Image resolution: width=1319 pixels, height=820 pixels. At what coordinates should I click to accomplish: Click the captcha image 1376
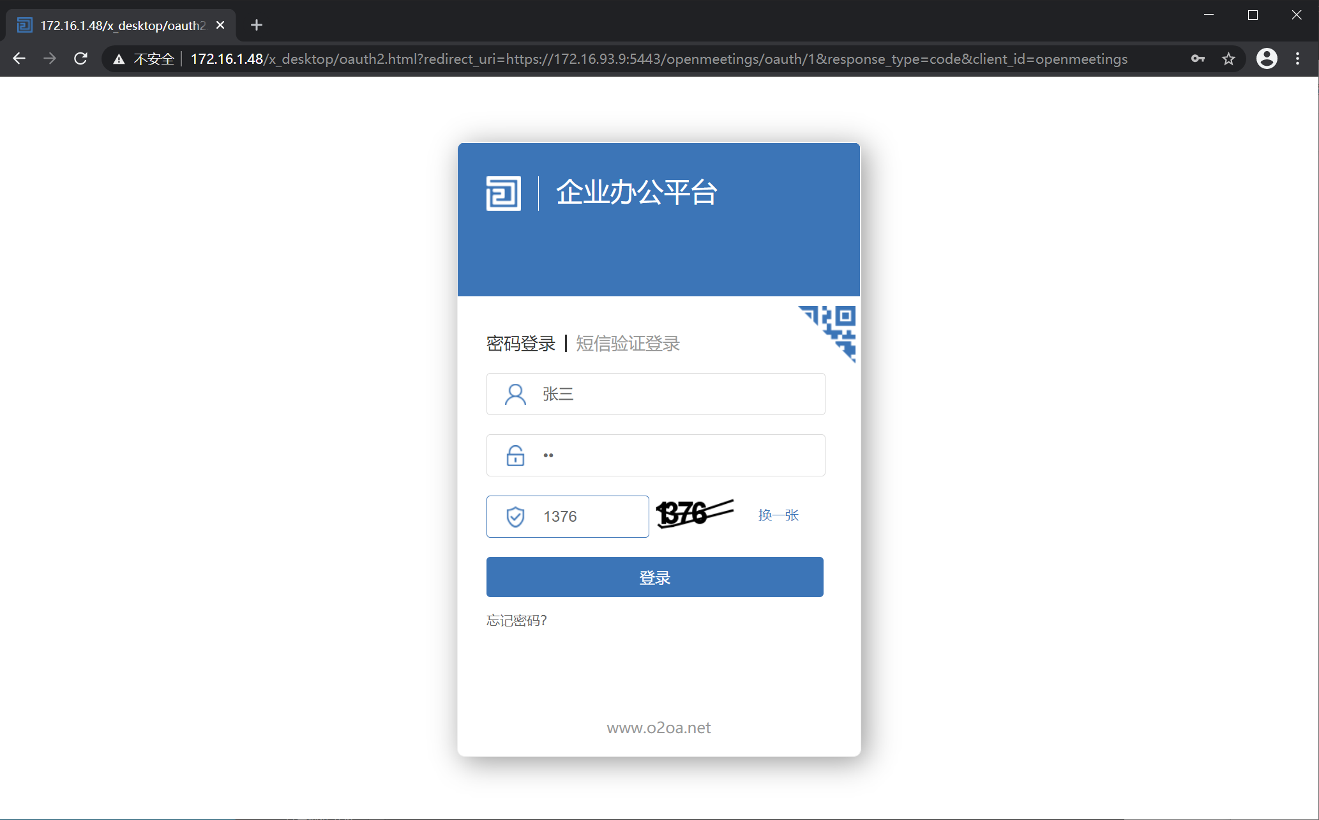(695, 513)
